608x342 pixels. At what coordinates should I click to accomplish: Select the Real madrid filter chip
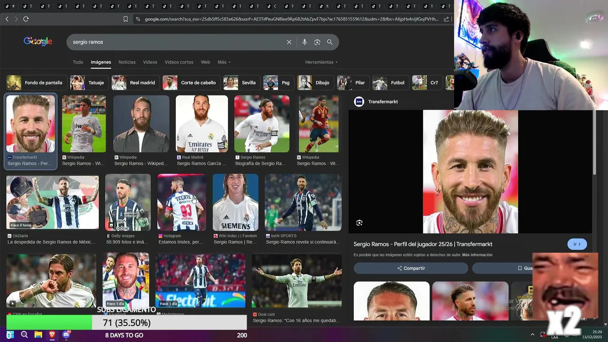click(x=135, y=83)
